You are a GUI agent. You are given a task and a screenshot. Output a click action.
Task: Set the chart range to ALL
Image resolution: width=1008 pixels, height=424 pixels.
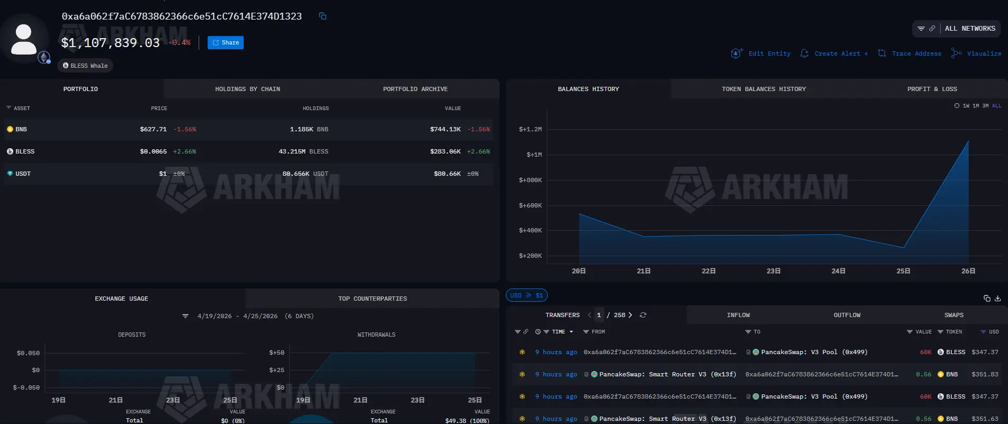tap(996, 106)
